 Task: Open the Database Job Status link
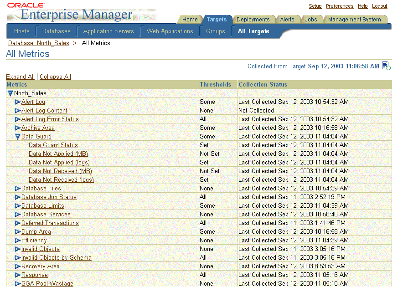pos(49,197)
